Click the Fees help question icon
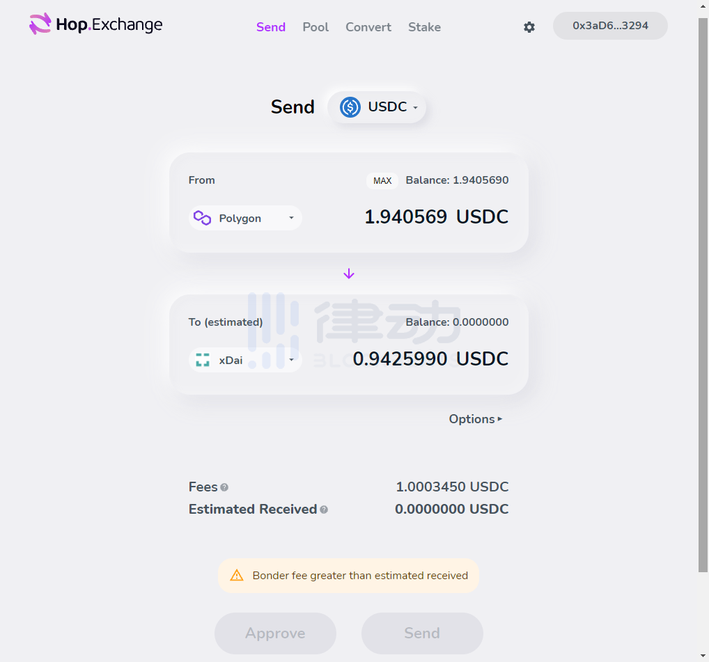The width and height of the screenshot is (709, 662). coord(224,487)
